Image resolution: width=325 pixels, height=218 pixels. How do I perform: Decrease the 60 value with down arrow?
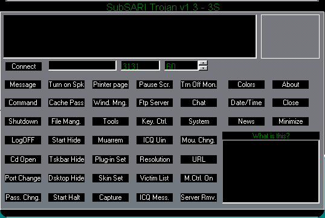[x=203, y=68]
